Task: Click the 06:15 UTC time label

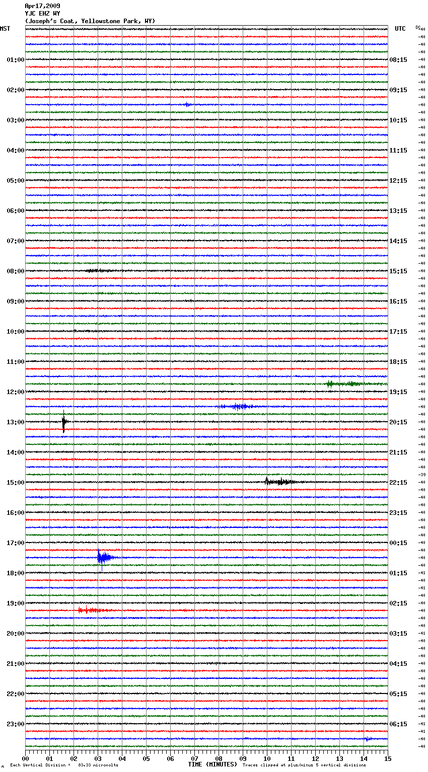Action: coord(398,724)
